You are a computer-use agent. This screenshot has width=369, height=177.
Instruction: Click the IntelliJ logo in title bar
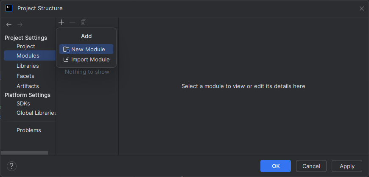(9, 8)
